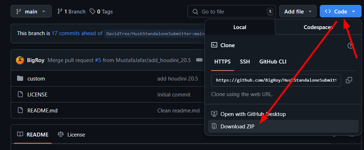Click the blue Code button

click(x=340, y=11)
